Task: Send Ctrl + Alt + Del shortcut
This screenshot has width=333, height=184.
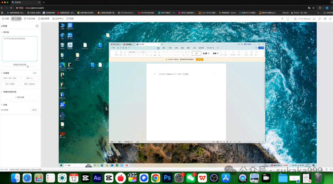Action: pos(10,78)
